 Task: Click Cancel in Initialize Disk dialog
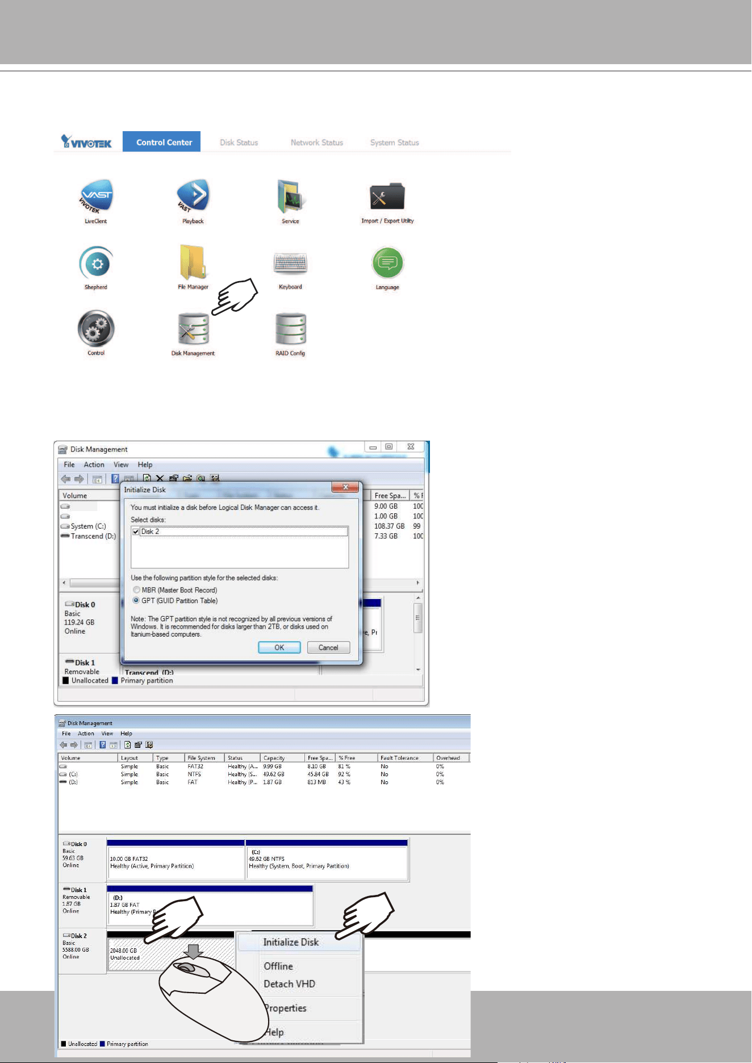pos(328,648)
